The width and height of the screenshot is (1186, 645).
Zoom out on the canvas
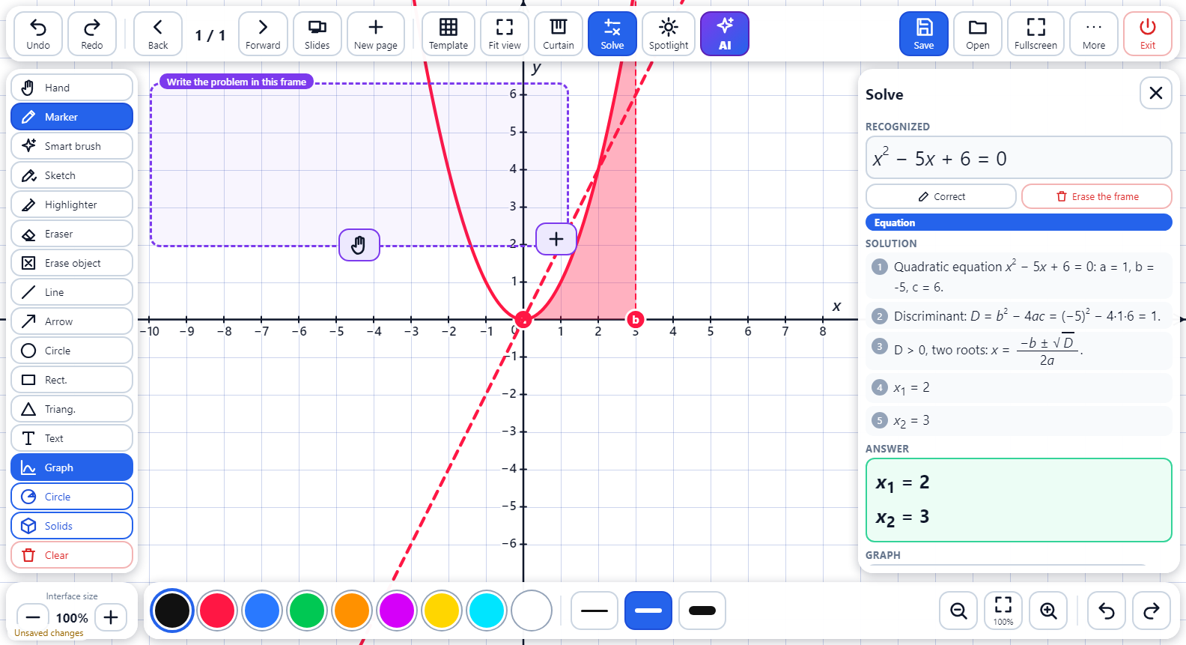[958, 611]
